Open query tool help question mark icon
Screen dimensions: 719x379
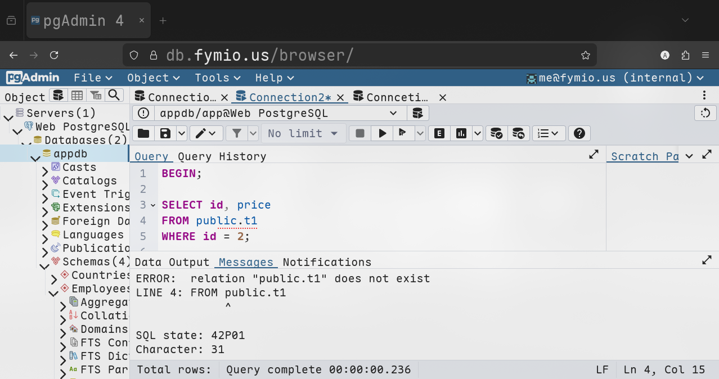point(579,133)
